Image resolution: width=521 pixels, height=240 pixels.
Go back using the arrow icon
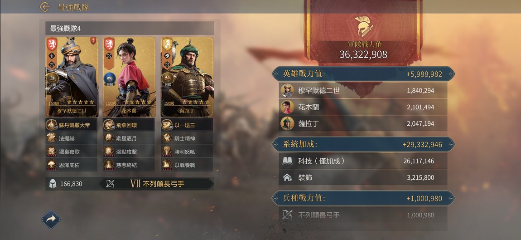[x=44, y=7]
